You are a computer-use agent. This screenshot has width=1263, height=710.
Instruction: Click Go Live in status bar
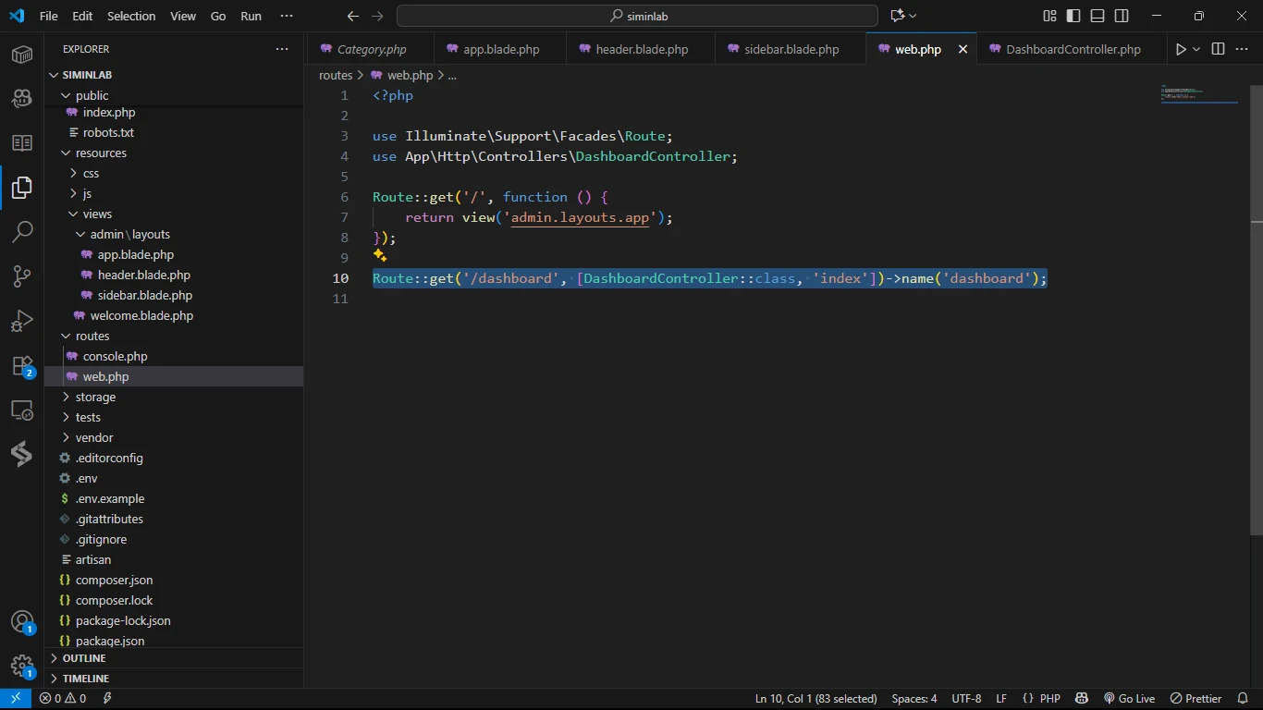[x=1129, y=699]
